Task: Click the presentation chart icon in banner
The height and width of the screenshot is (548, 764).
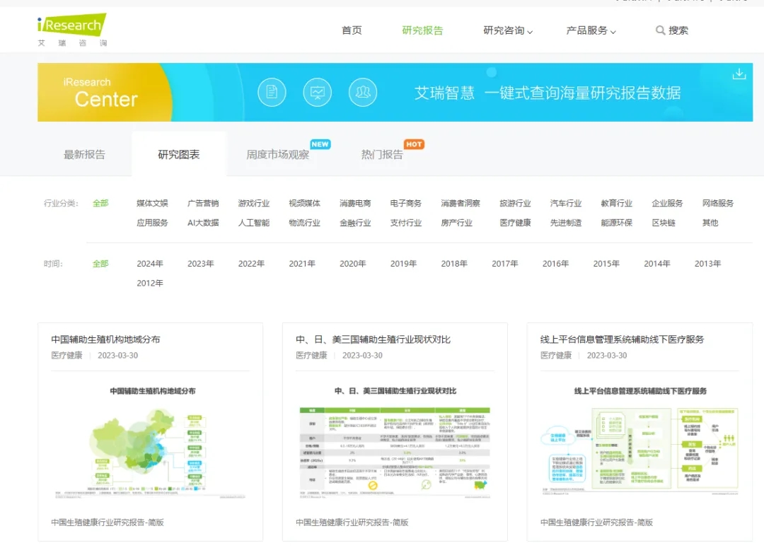Action: (317, 92)
